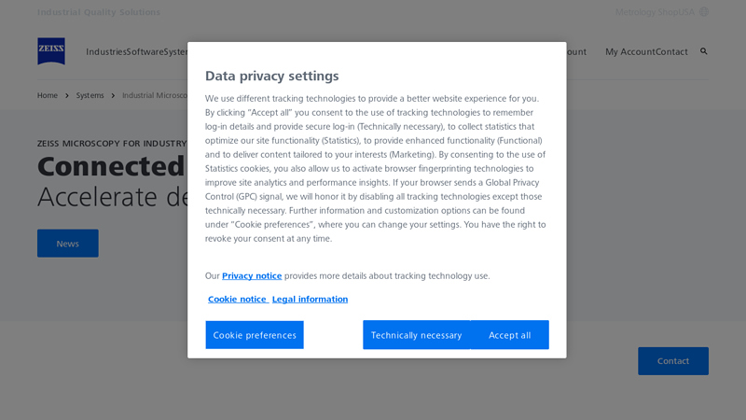Open the Cookie notice link
Viewport: 746px width, 420px height.
pos(237,300)
